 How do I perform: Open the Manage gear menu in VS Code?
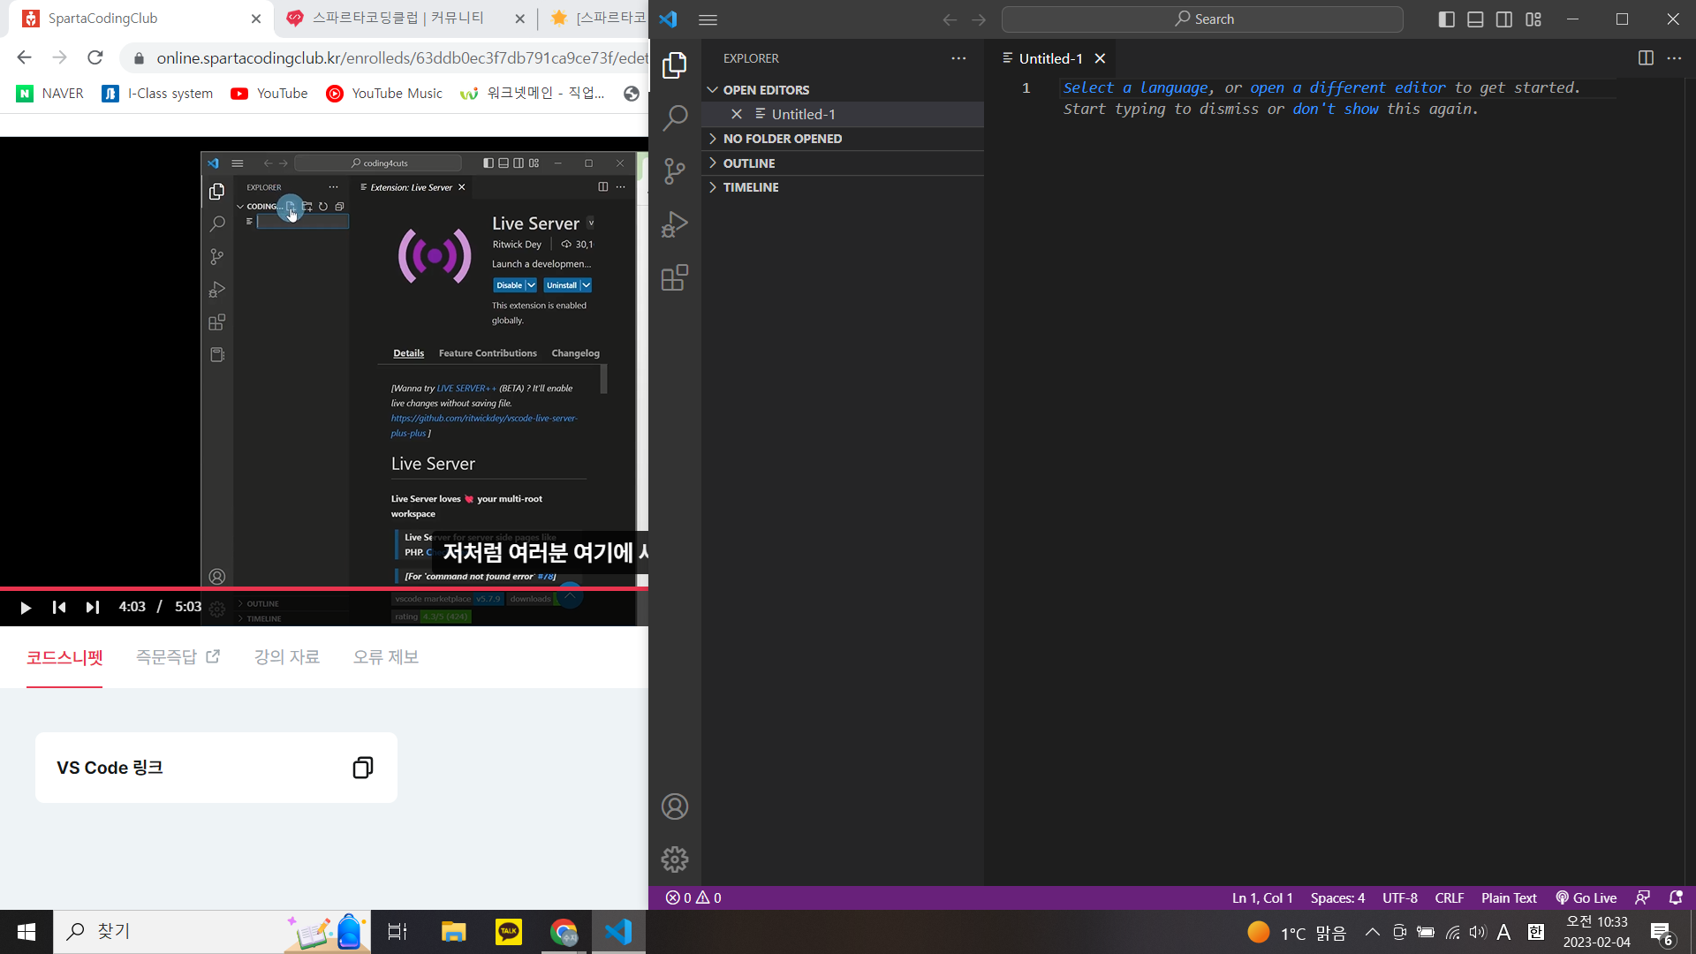click(675, 859)
